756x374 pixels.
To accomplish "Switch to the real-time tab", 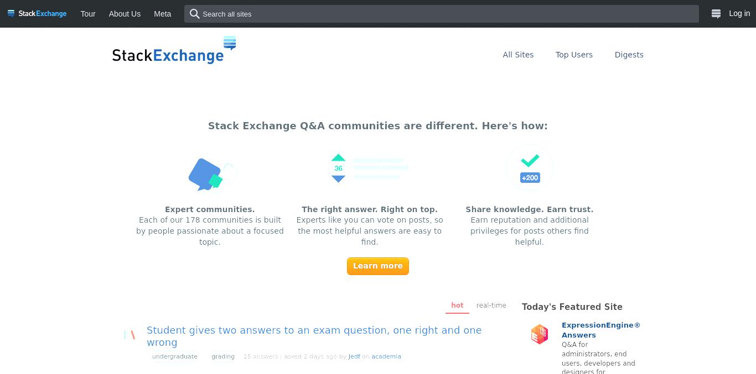I will [x=491, y=305].
